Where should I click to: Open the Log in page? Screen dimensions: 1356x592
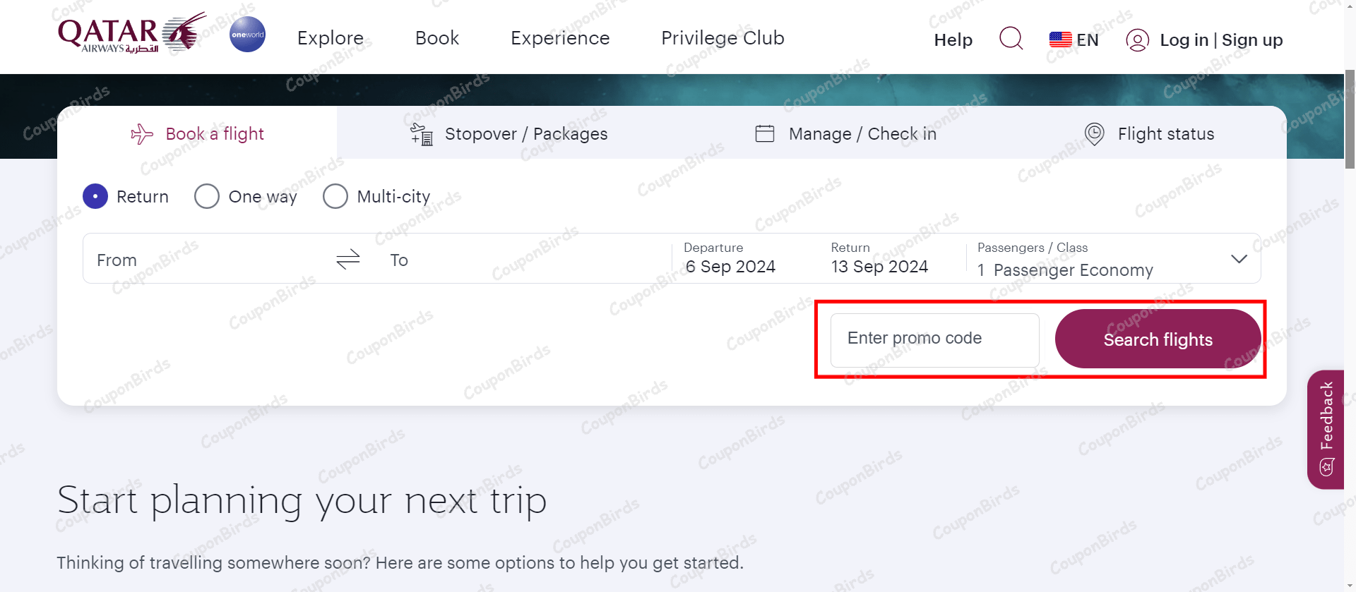pyautogui.click(x=1186, y=40)
